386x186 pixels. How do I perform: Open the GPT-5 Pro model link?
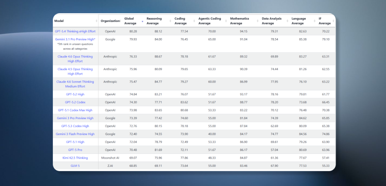coord(75,150)
